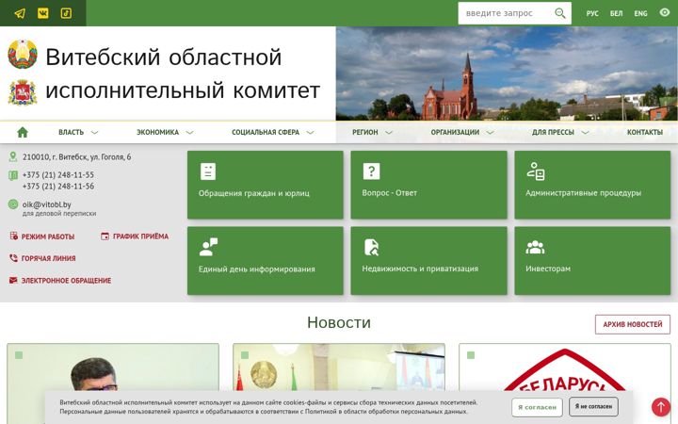Open Обращения граждан и юрлиц label
Viewport: 678px width, 424px height.
coord(254,193)
